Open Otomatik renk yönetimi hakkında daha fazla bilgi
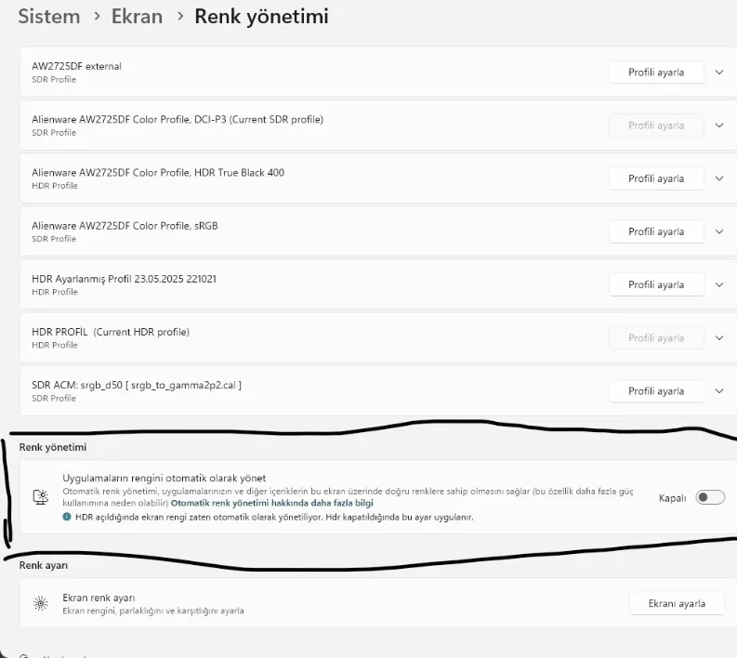Image resolution: width=737 pixels, height=658 pixels. click(x=272, y=503)
